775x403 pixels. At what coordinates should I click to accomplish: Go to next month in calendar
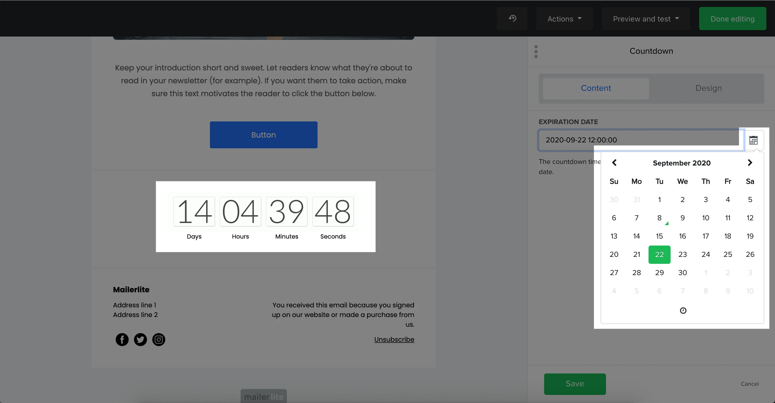click(x=750, y=163)
